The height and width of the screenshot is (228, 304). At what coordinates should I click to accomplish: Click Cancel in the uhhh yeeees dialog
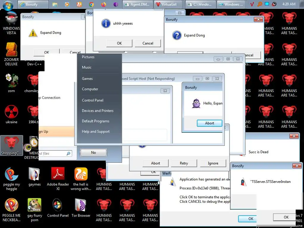148,43
